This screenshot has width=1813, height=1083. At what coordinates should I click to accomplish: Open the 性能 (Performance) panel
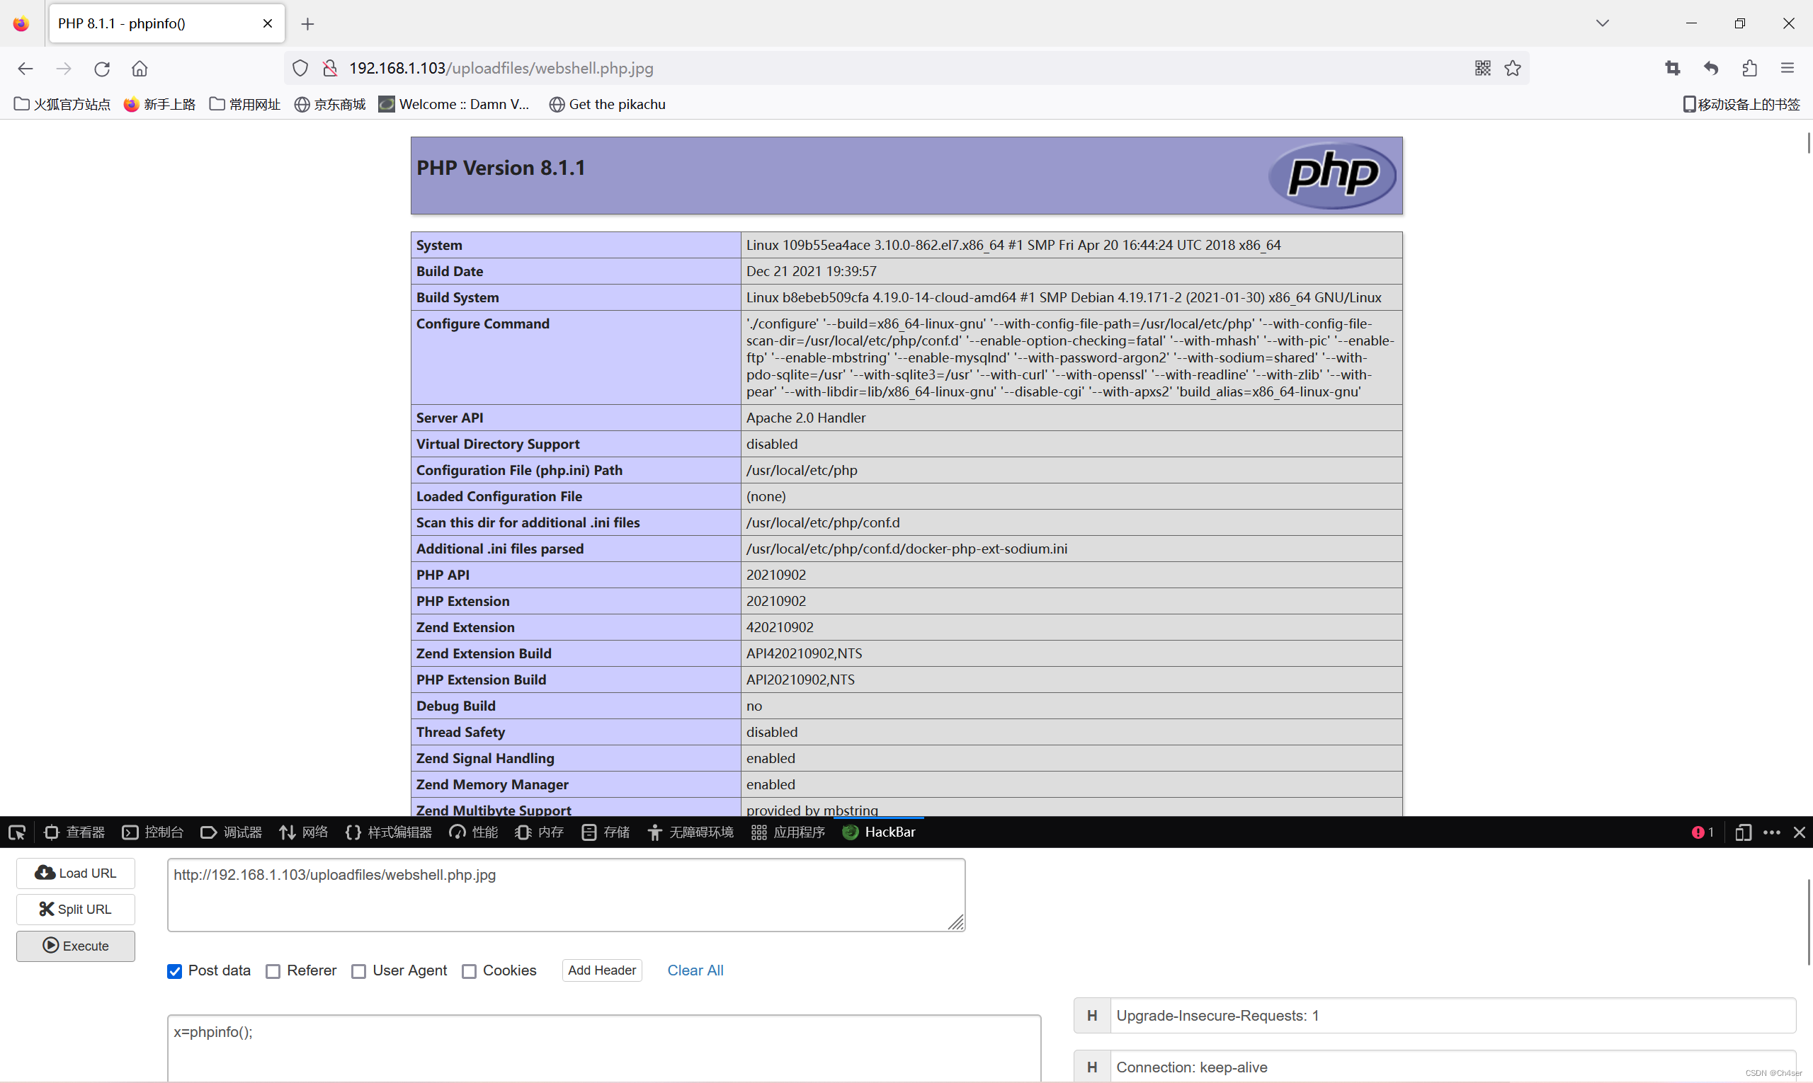tap(472, 832)
